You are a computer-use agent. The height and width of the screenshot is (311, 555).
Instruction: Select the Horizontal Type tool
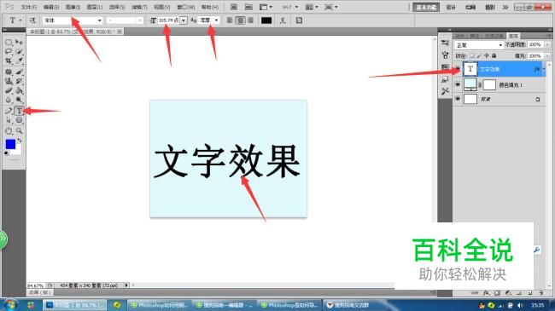[x=19, y=111]
